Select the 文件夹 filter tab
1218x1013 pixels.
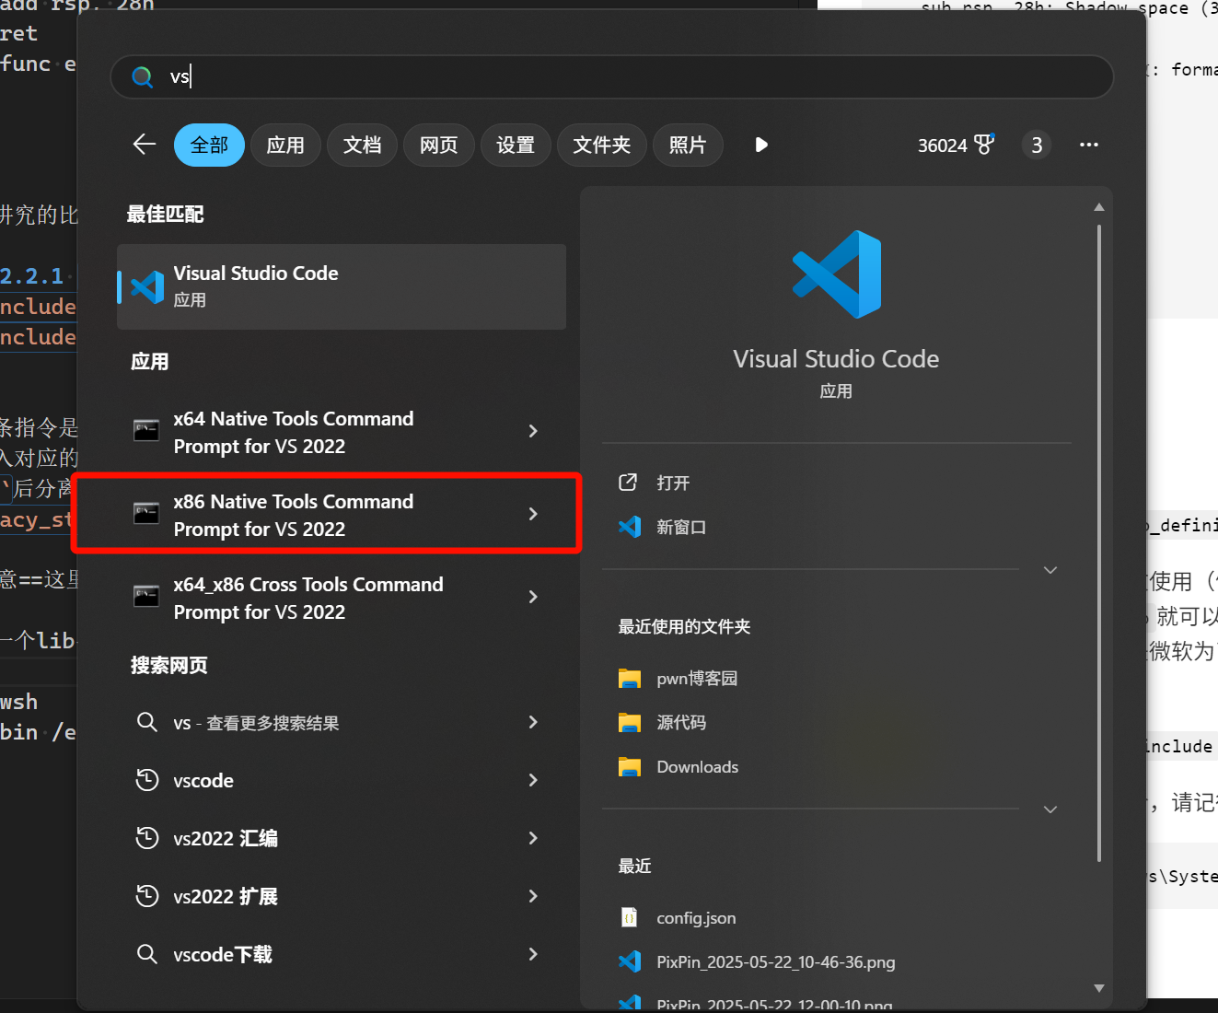coord(602,145)
